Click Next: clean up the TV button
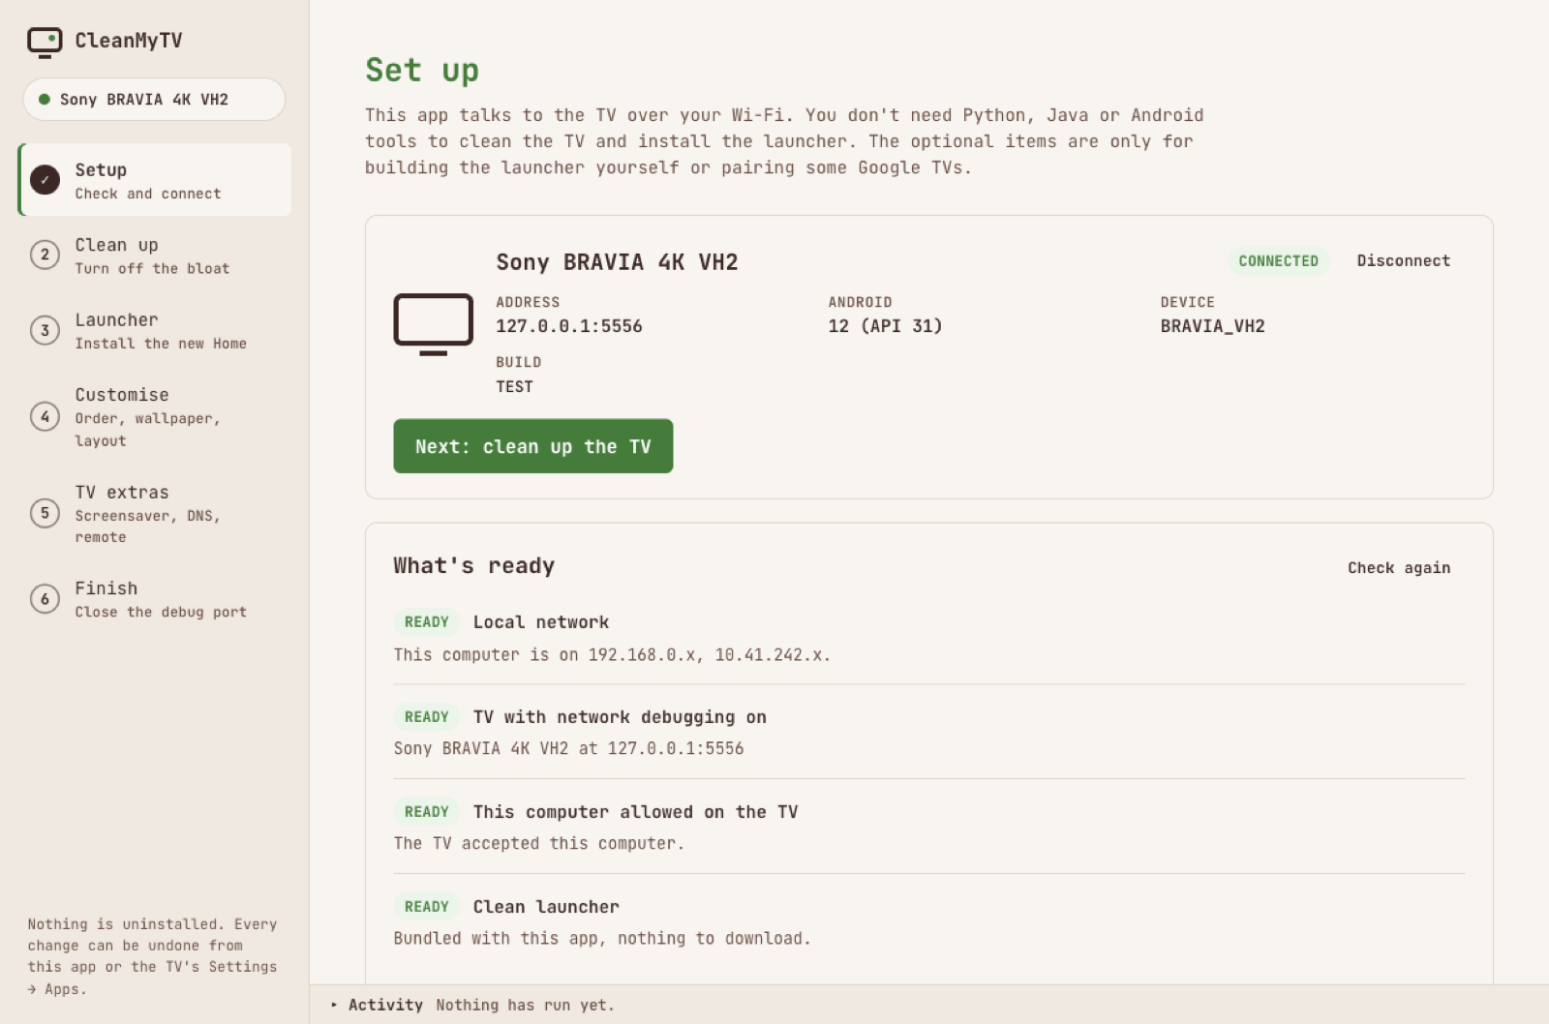This screenshot has width=1549, height=1024. click(x=532, y=446)
